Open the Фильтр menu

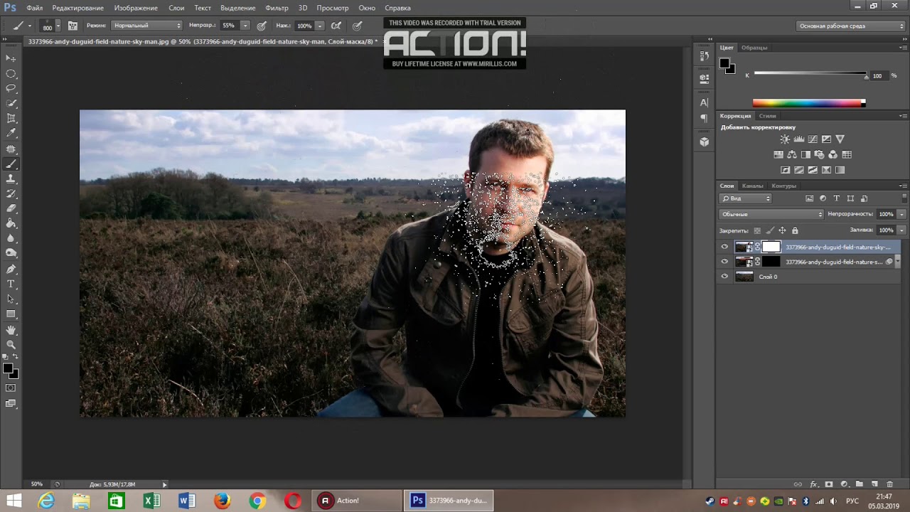pos(277,8)
